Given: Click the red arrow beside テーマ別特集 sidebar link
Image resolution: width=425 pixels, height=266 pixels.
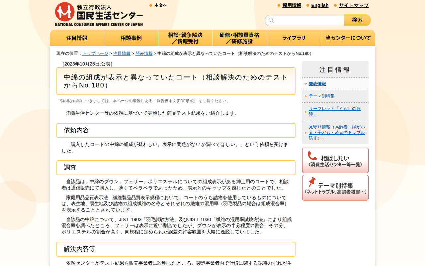Looking at the screenshot, I should pos(306,96).
